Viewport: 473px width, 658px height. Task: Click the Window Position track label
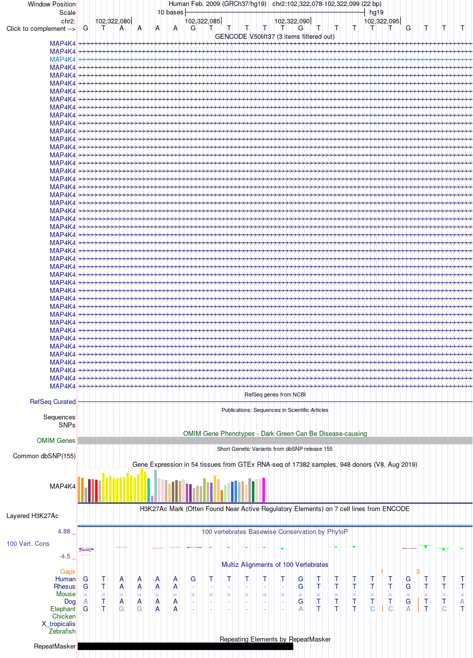click(52, 4)
